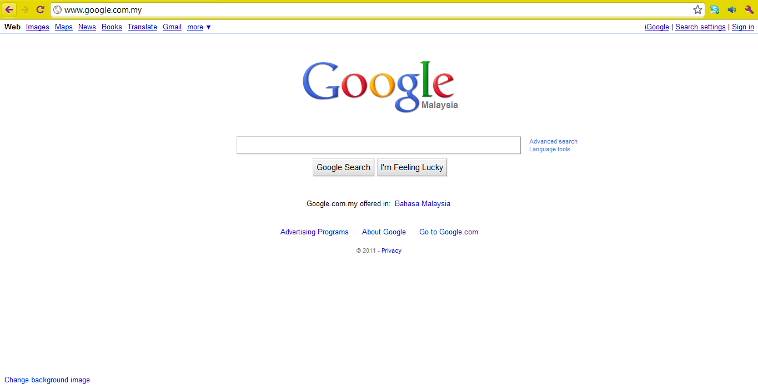This screenshot has height=389, width=758.
Task: Open News in the top navigation
Action: (x=87, y=27)
